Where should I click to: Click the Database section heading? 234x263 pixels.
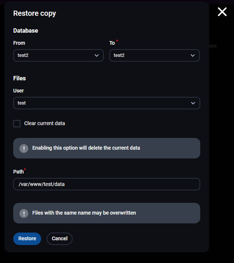point(26,31)
